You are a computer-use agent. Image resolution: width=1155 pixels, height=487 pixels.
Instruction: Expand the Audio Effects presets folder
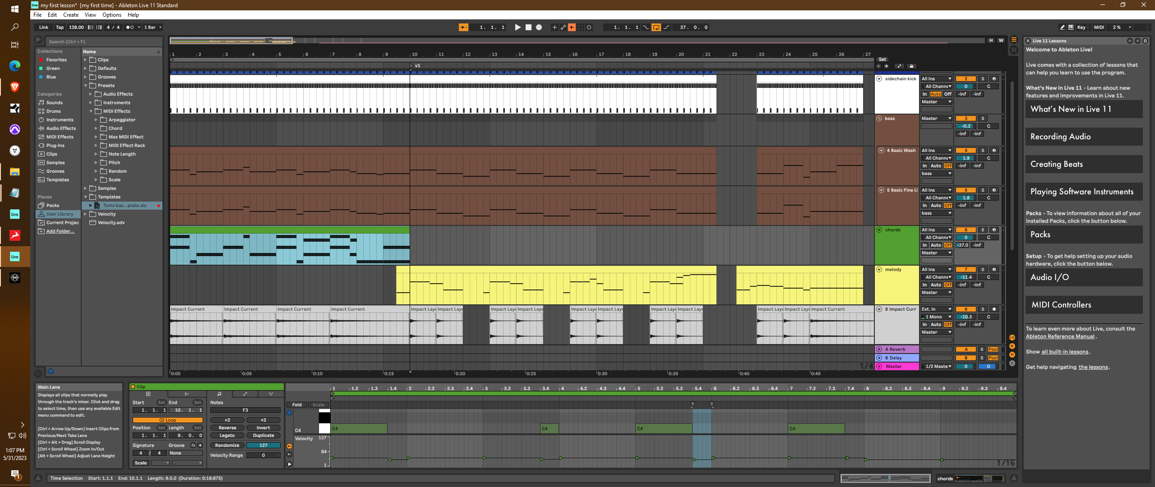click(91, 94)
